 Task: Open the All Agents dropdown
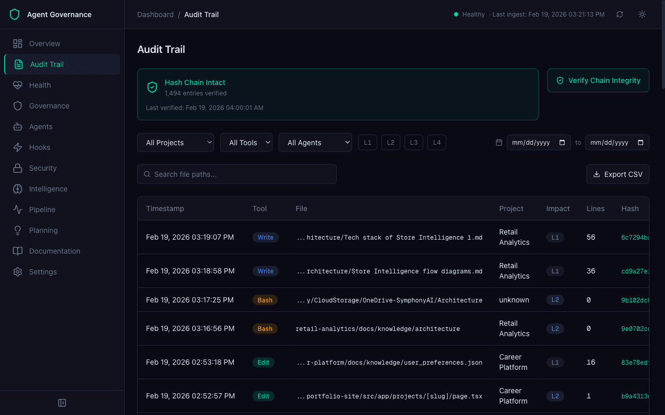click(x=315, y=142)
